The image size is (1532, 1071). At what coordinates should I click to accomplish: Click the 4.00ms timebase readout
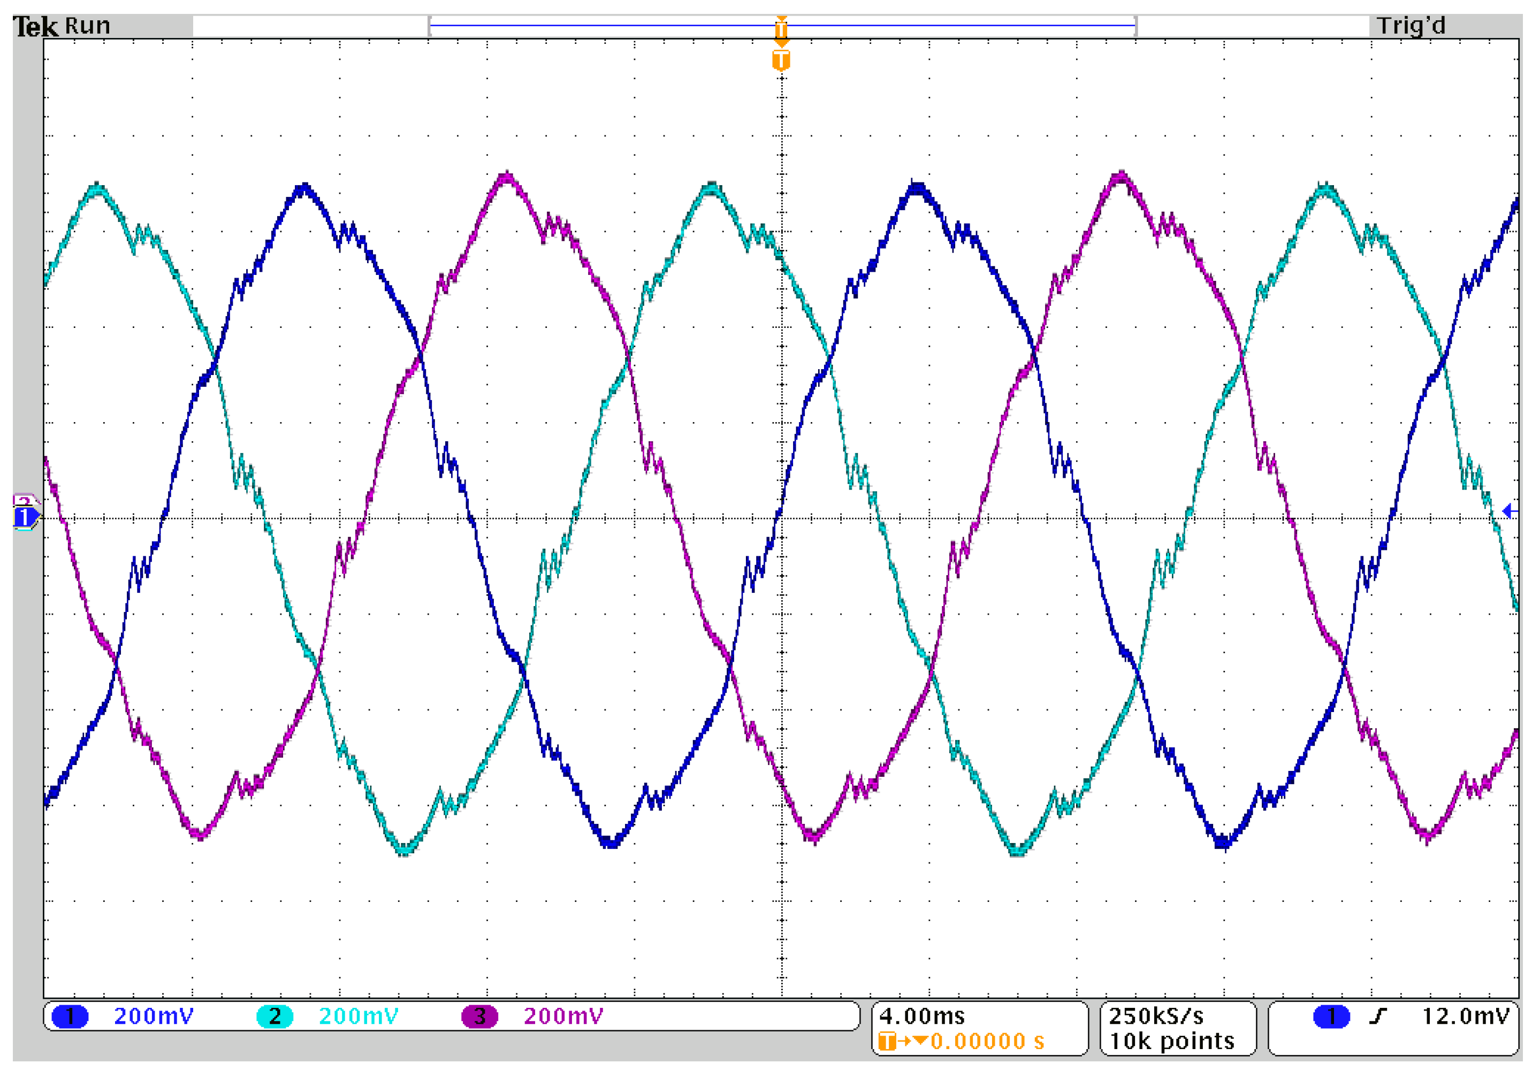[x=921, y=1016]
